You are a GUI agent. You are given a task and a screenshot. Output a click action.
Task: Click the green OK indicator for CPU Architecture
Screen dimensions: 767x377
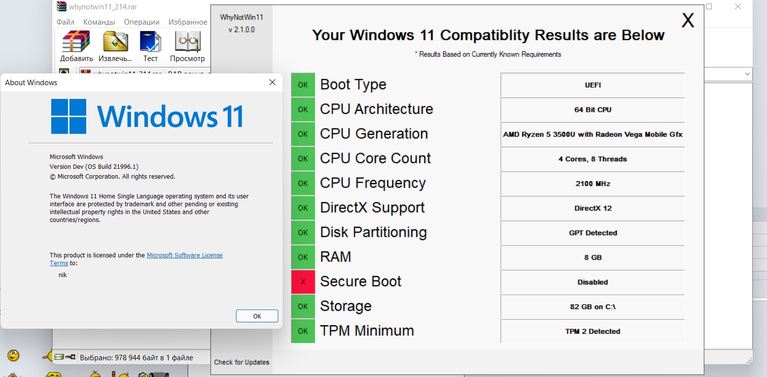303,110
